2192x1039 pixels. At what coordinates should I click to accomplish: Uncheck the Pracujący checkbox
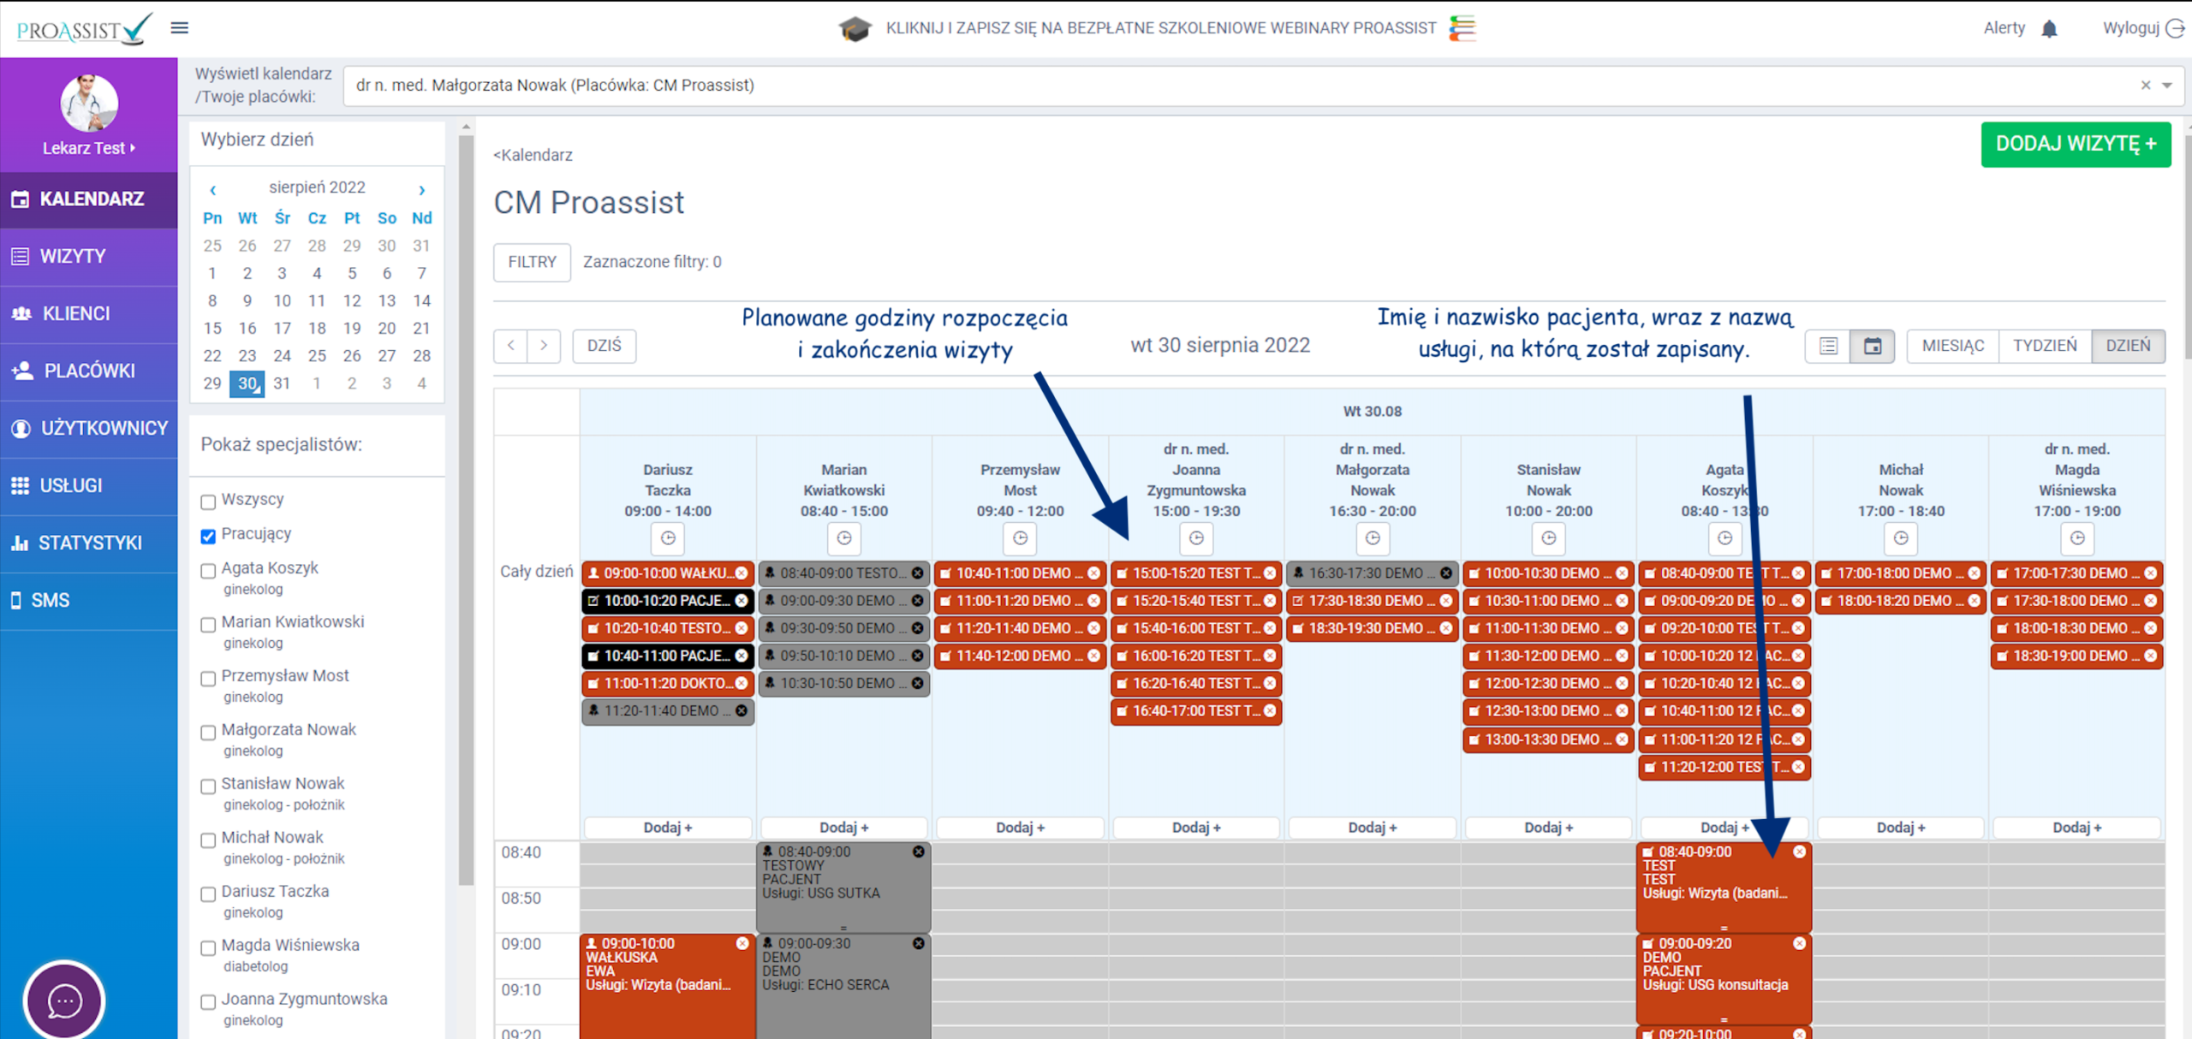208,537
